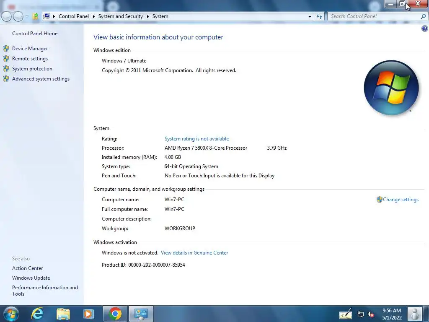This screenshot has height=322, width=429.
Task: Click the shield icon beside System protection
Action: pos(6,69)
